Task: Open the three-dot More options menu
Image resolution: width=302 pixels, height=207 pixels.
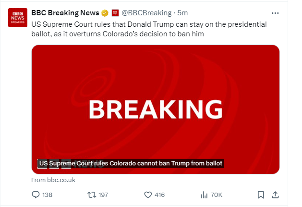Action: [275, 12]
